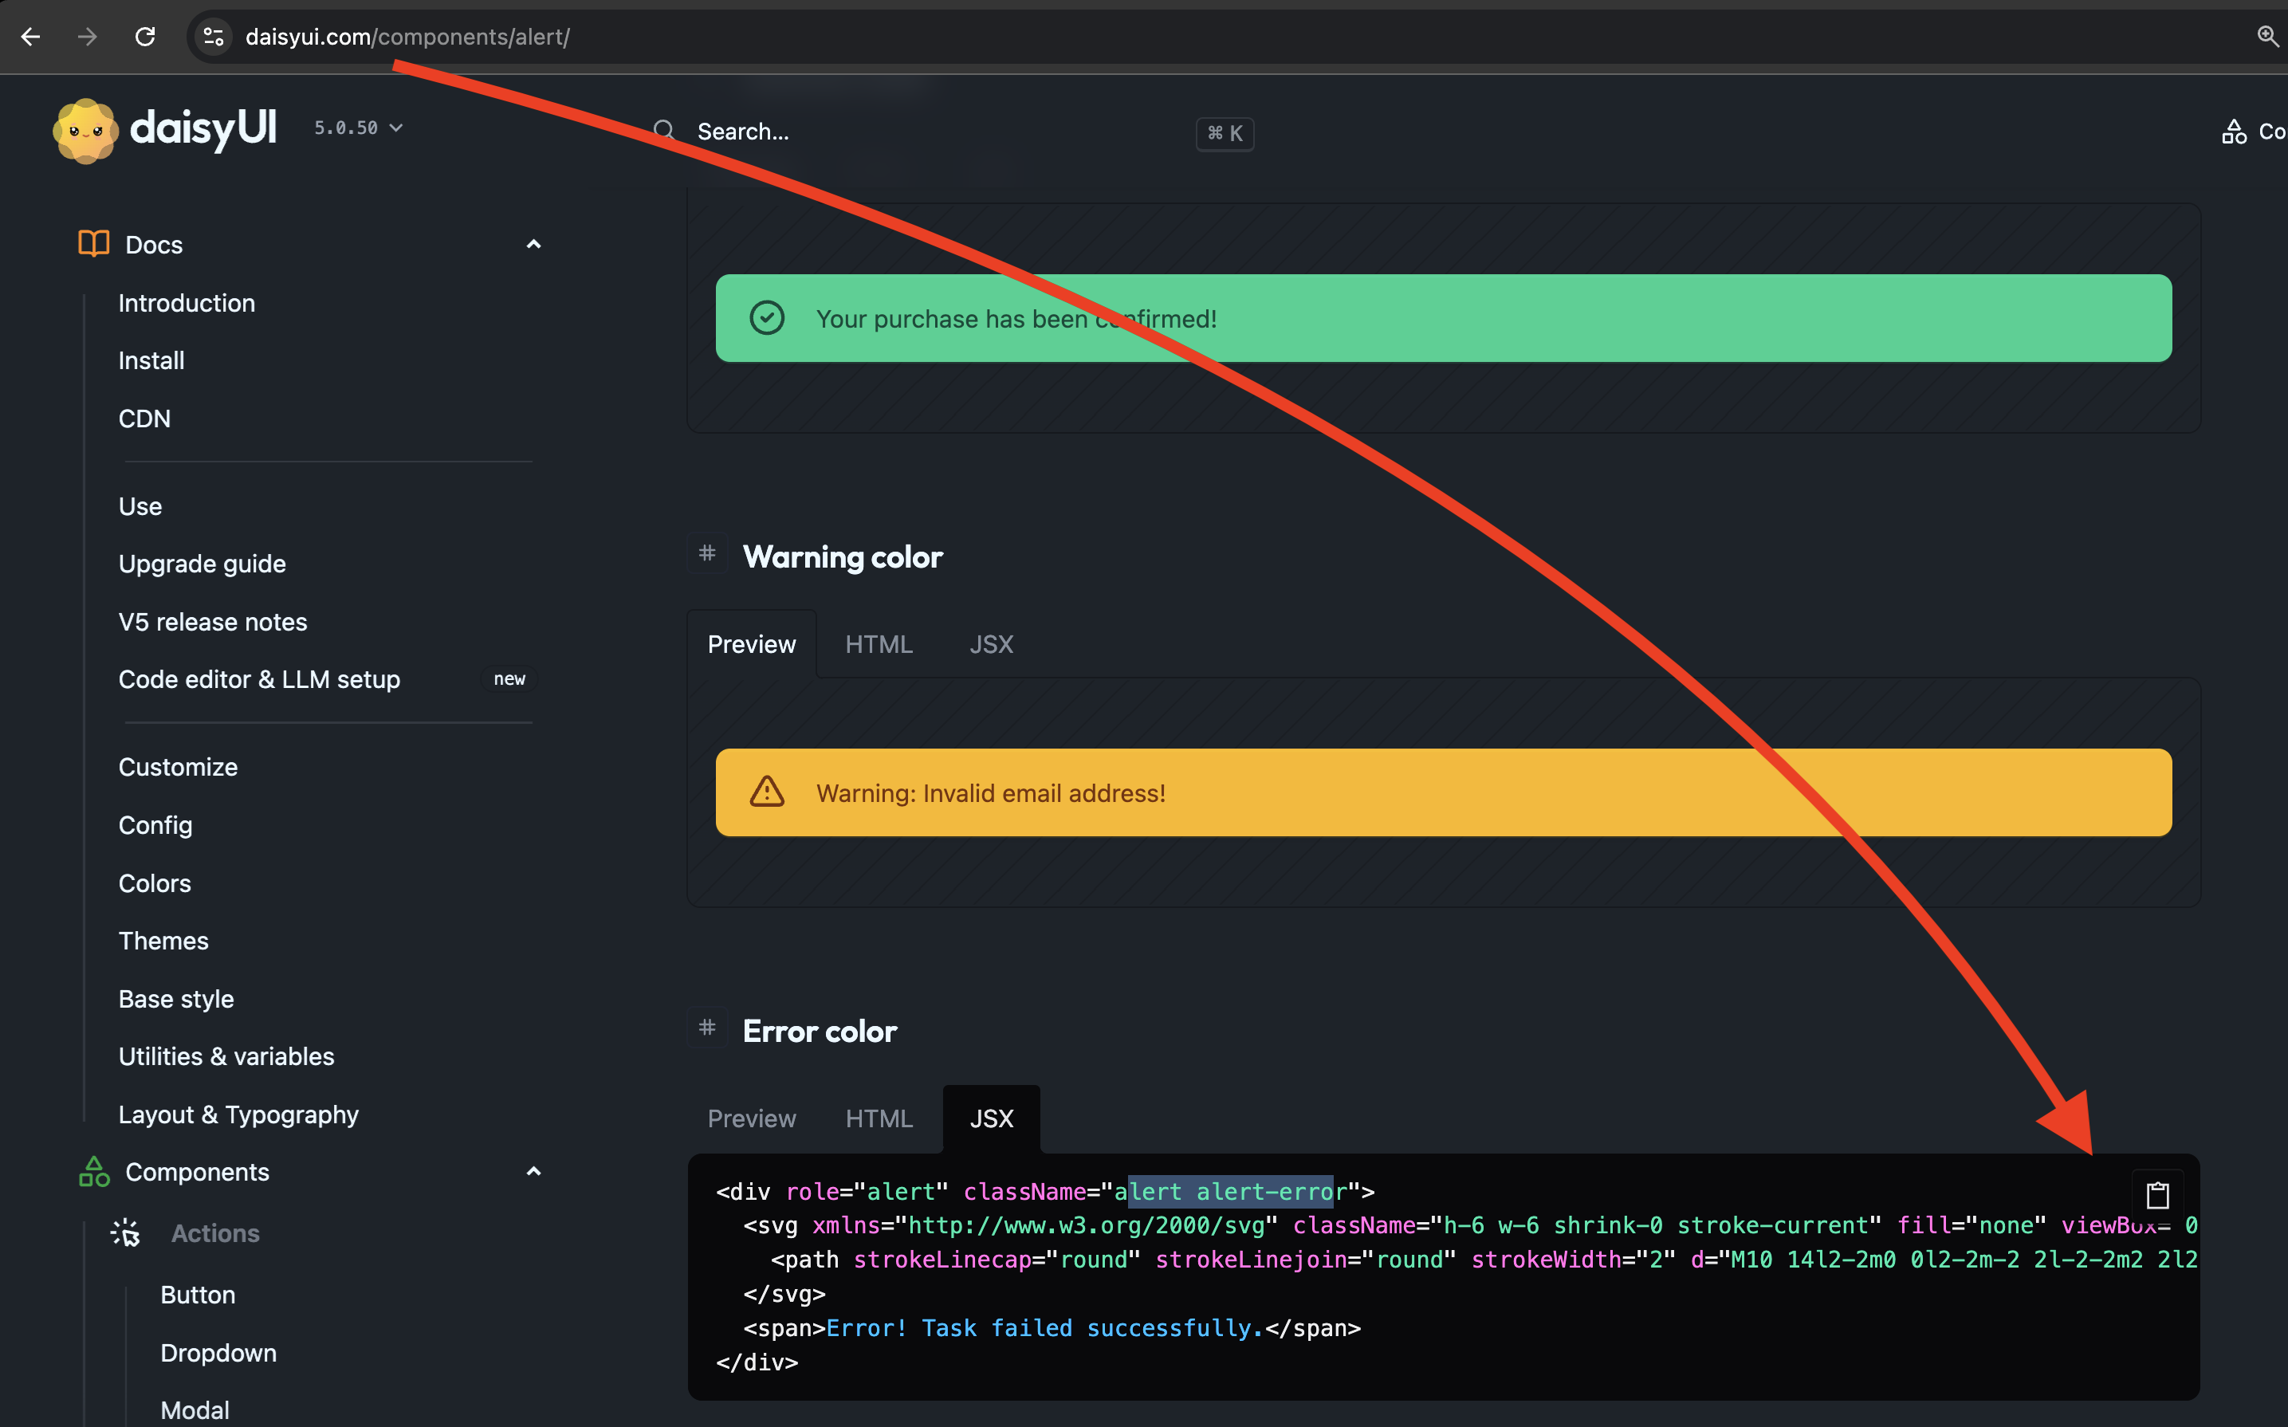Open the Use page

click(x=140, y=506)
